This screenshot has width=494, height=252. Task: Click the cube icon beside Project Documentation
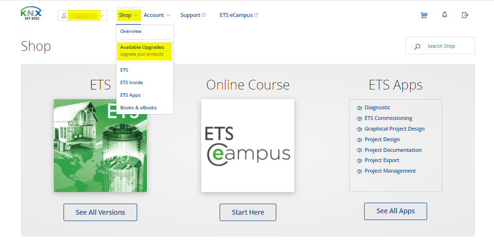tap(359, 150)
